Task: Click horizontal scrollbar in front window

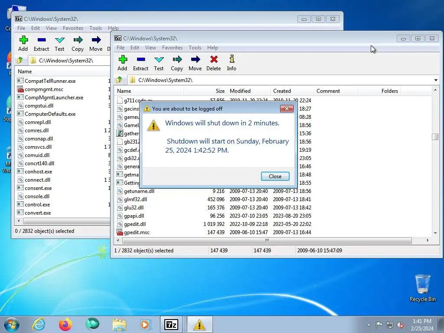Action: coord(267,240)
